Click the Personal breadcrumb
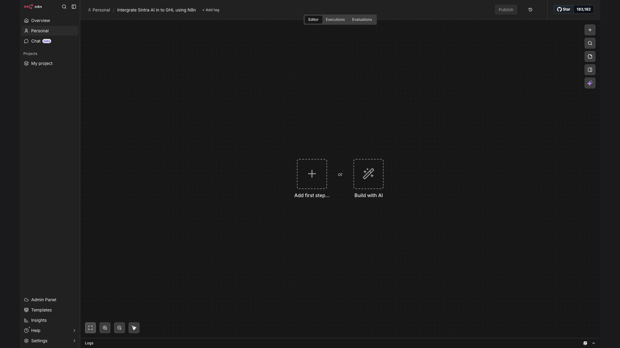620x348 pixels. point(99,10)
